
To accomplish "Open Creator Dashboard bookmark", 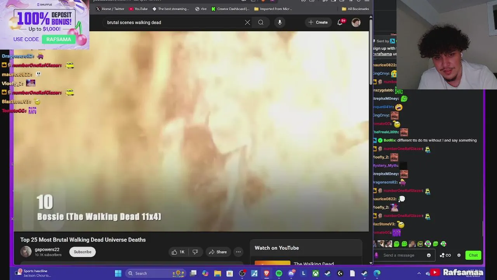I will [x=231, y=9].
